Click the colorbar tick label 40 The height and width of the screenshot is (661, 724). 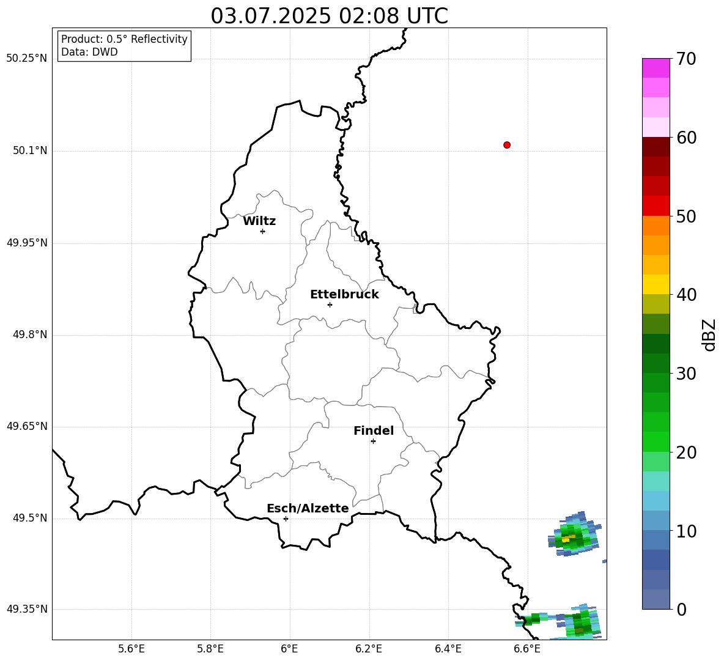(686, 295)
